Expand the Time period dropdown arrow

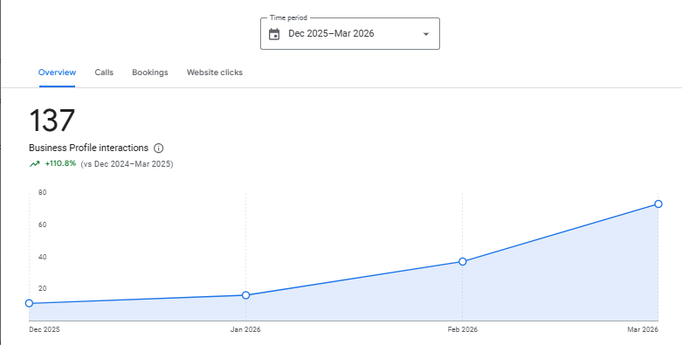(x=426, y=34)
